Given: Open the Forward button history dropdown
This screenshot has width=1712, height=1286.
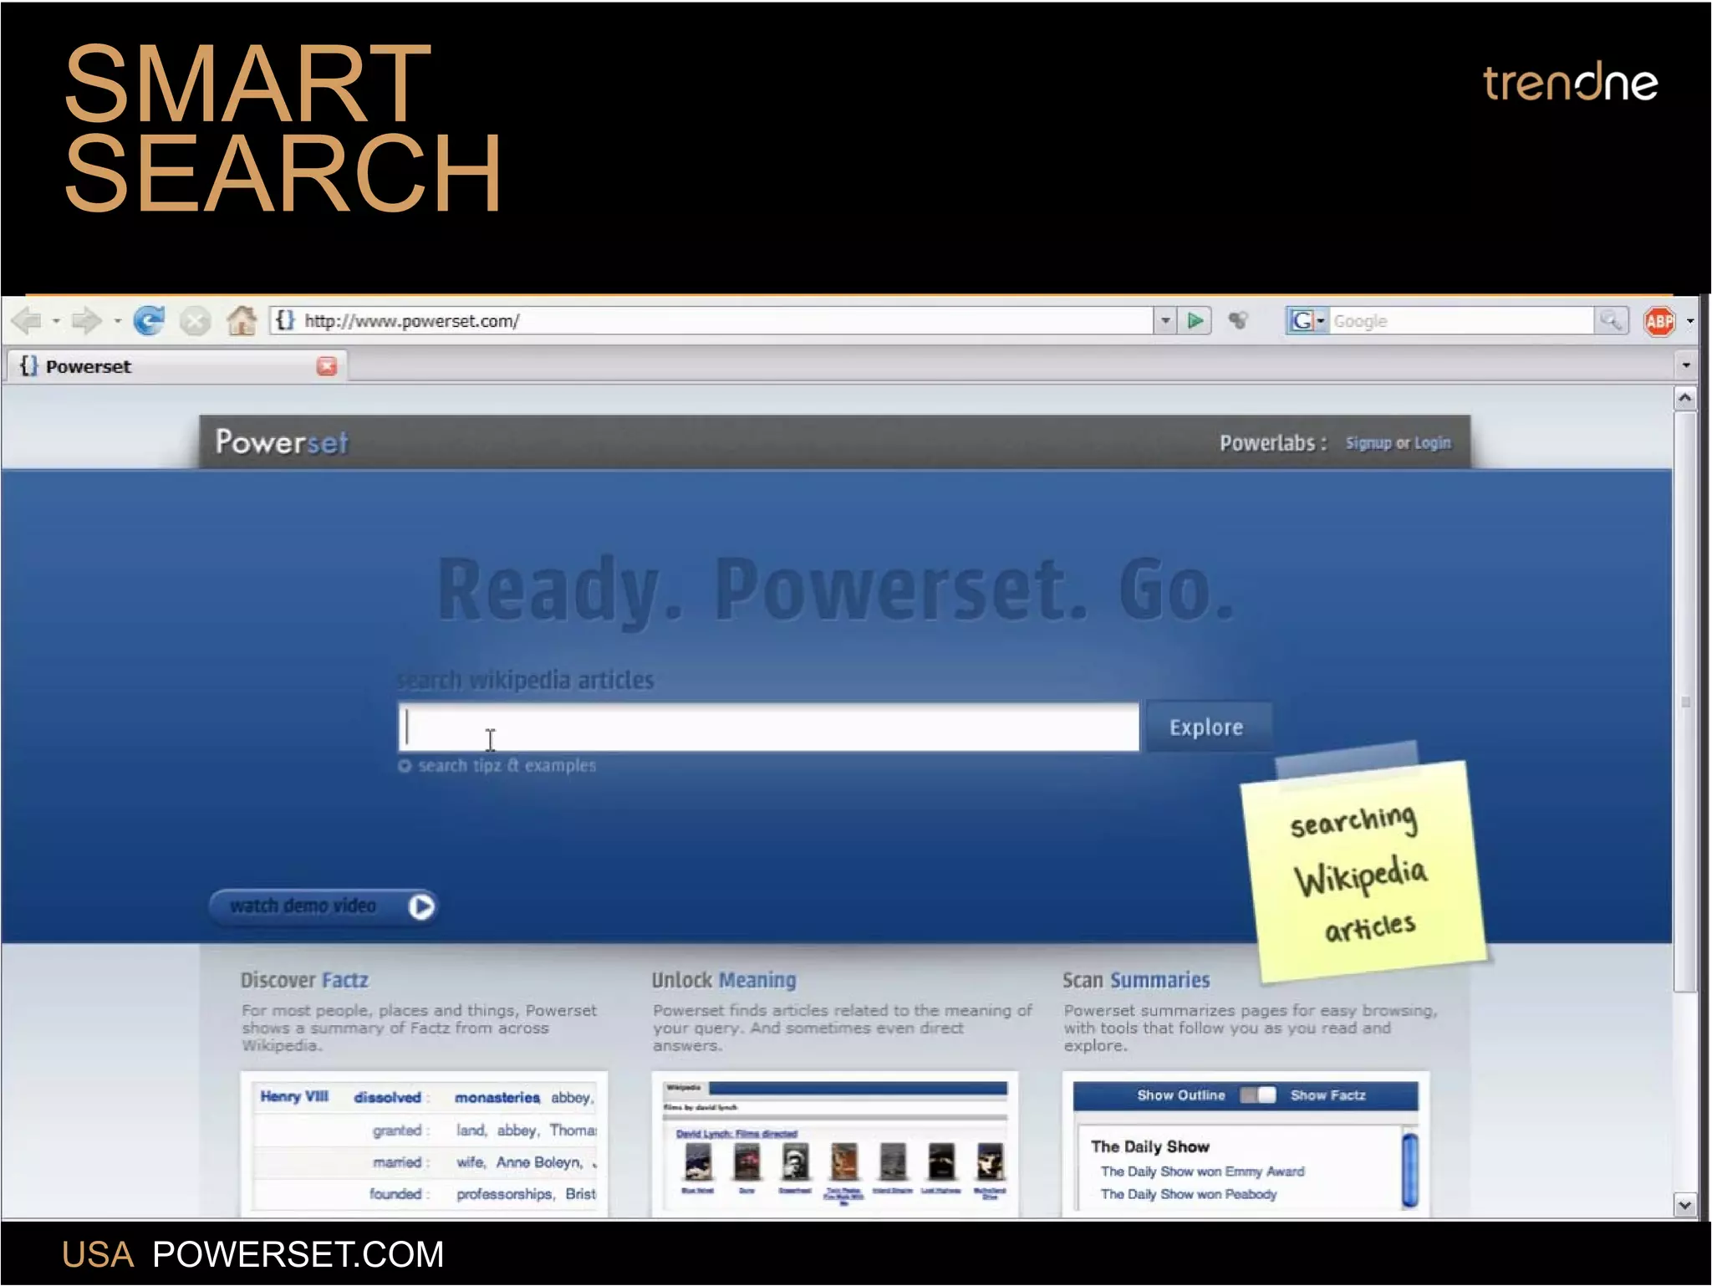Looking at the screenshot, I should 117,321.
